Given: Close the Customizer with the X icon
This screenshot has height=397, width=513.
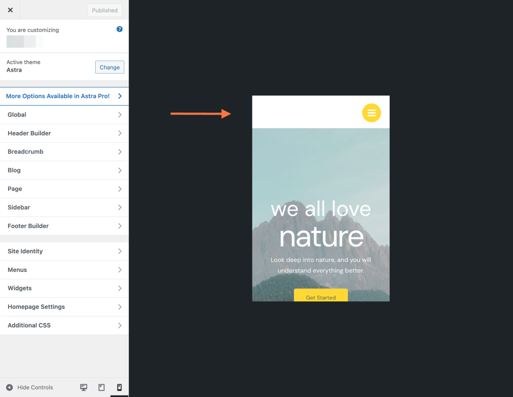Looking at the screenshot, I should pyautogui.click(x=10, y=10).
